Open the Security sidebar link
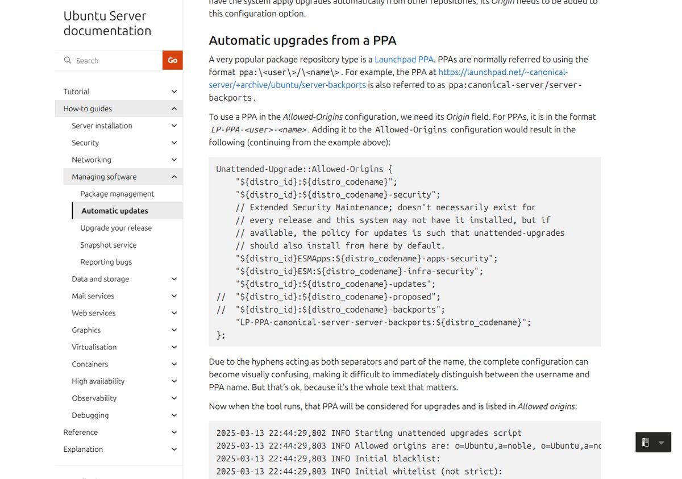 [x=85, y=143]
